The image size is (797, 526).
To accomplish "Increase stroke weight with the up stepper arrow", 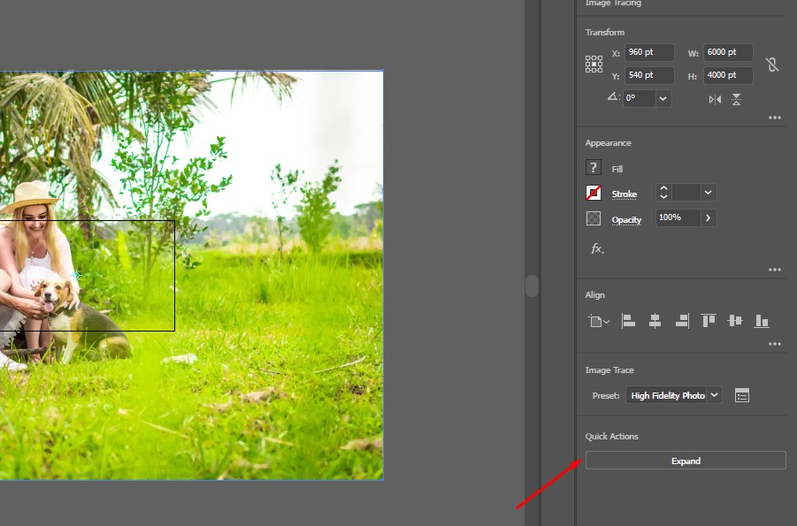I will [x=663, y=187].
